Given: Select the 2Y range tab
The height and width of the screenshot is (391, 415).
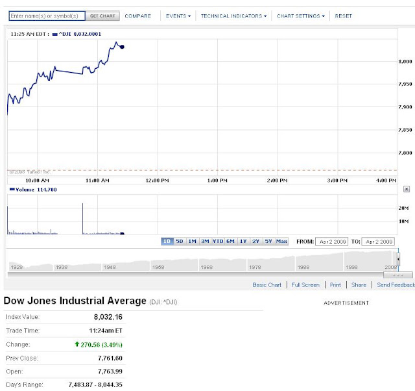Looking at the screenshot, I should click(x=255, y=241).
